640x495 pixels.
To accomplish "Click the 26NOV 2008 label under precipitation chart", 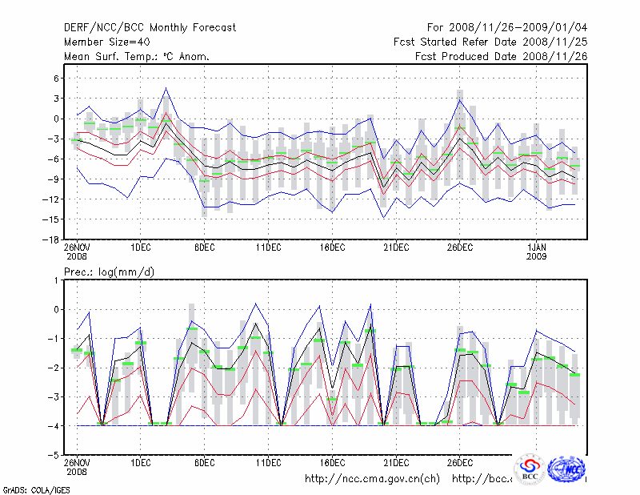I will point(77,467).
